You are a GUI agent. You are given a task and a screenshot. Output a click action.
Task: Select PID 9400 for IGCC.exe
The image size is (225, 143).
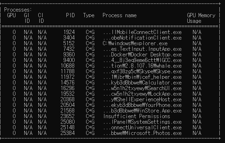coord(69,60)
